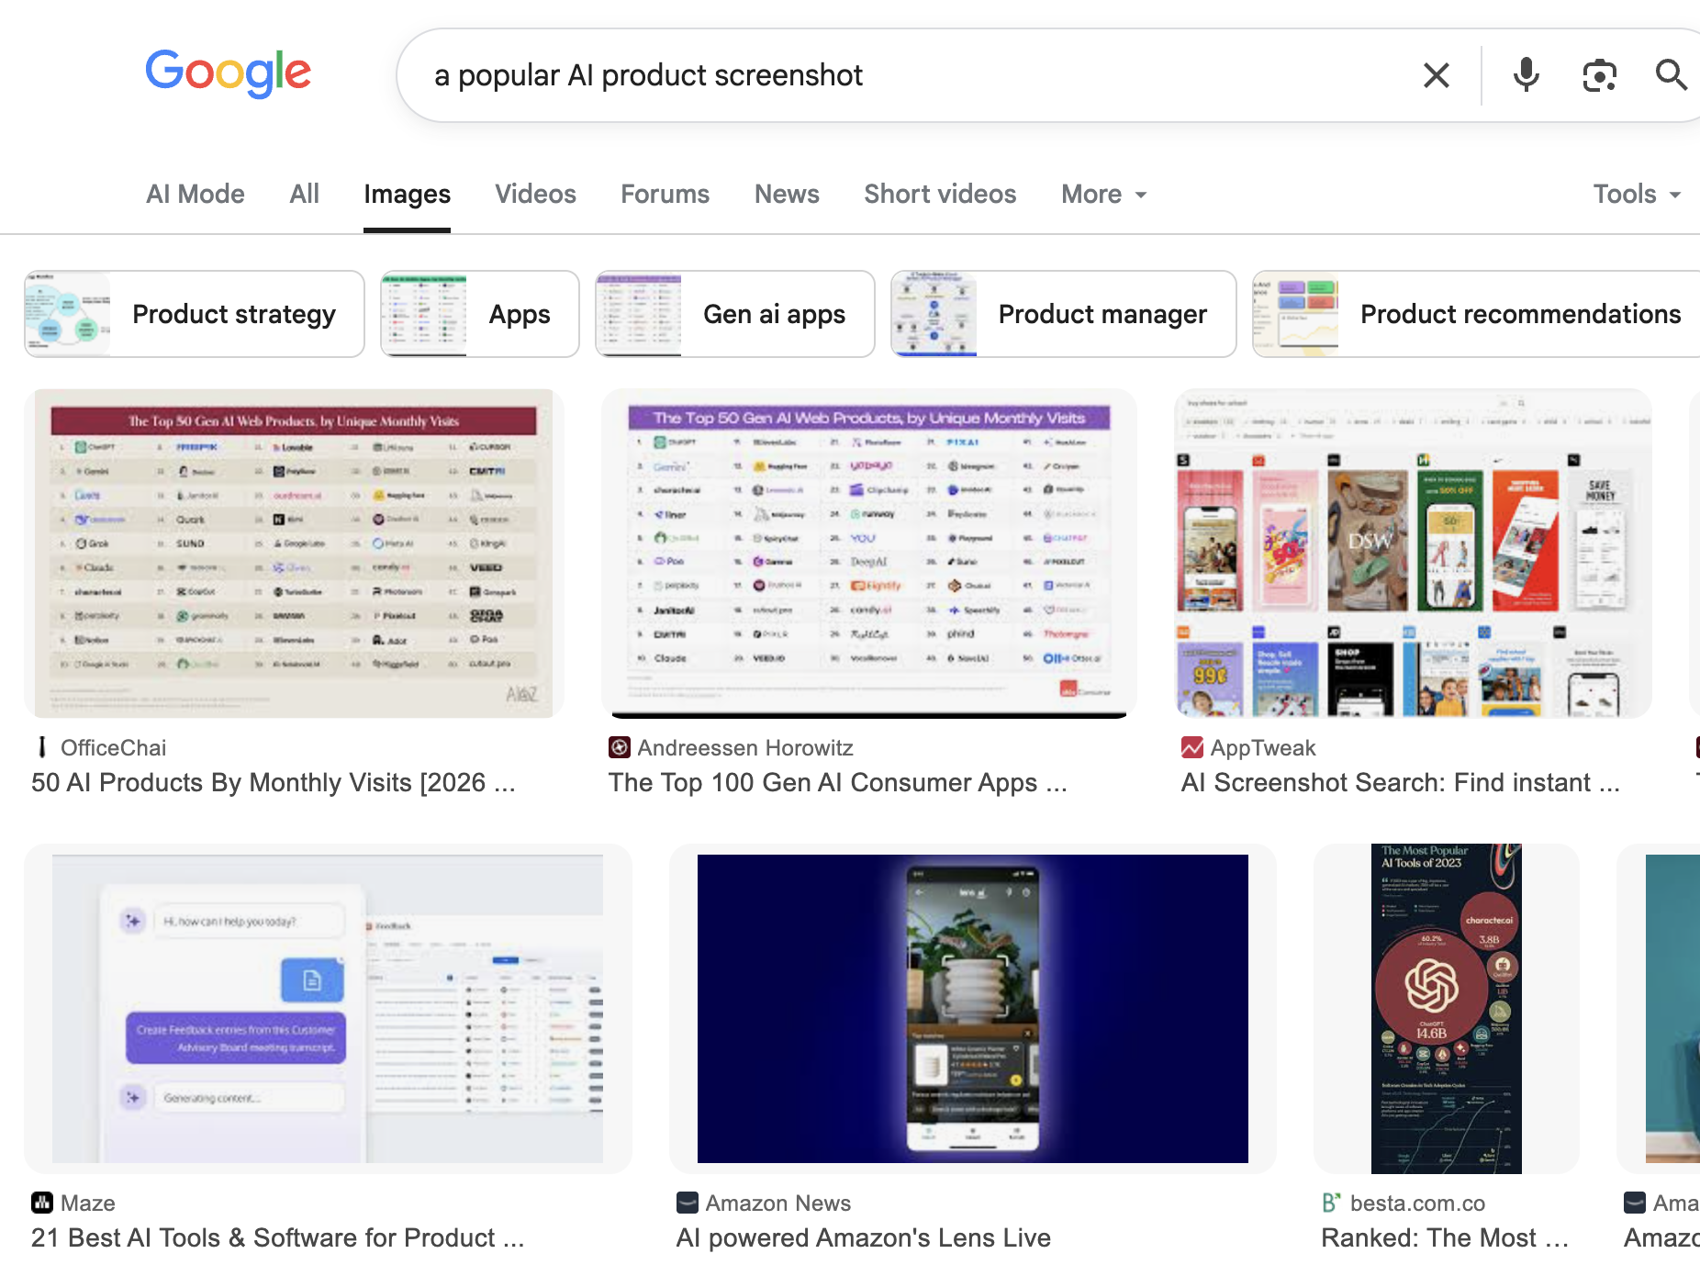This screenshot has height=1276, width=1700.
Task: Click the Amazon News source name
Action: [778, 1203]
